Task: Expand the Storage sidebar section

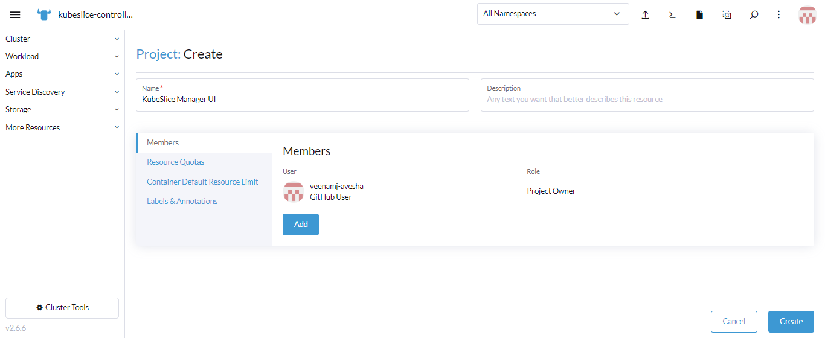Action: (62, 109)
